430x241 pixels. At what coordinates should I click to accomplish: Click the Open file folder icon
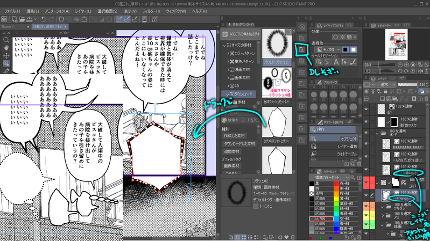22,19
